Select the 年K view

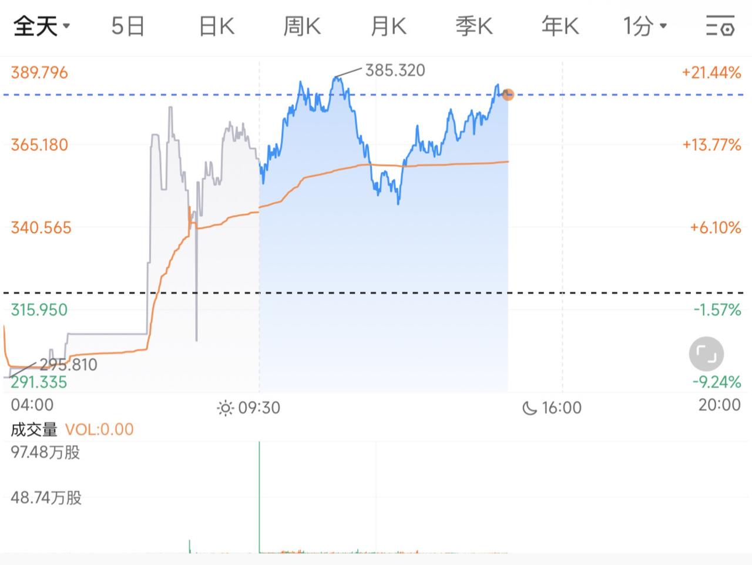(560, 26)
